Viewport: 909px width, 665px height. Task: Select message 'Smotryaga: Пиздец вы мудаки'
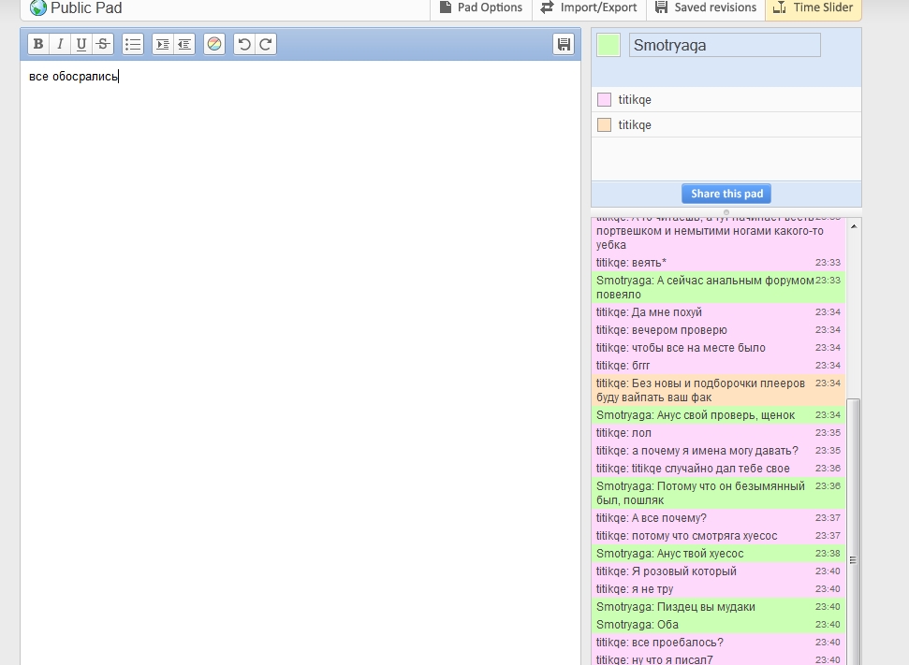tap(718, 607)
